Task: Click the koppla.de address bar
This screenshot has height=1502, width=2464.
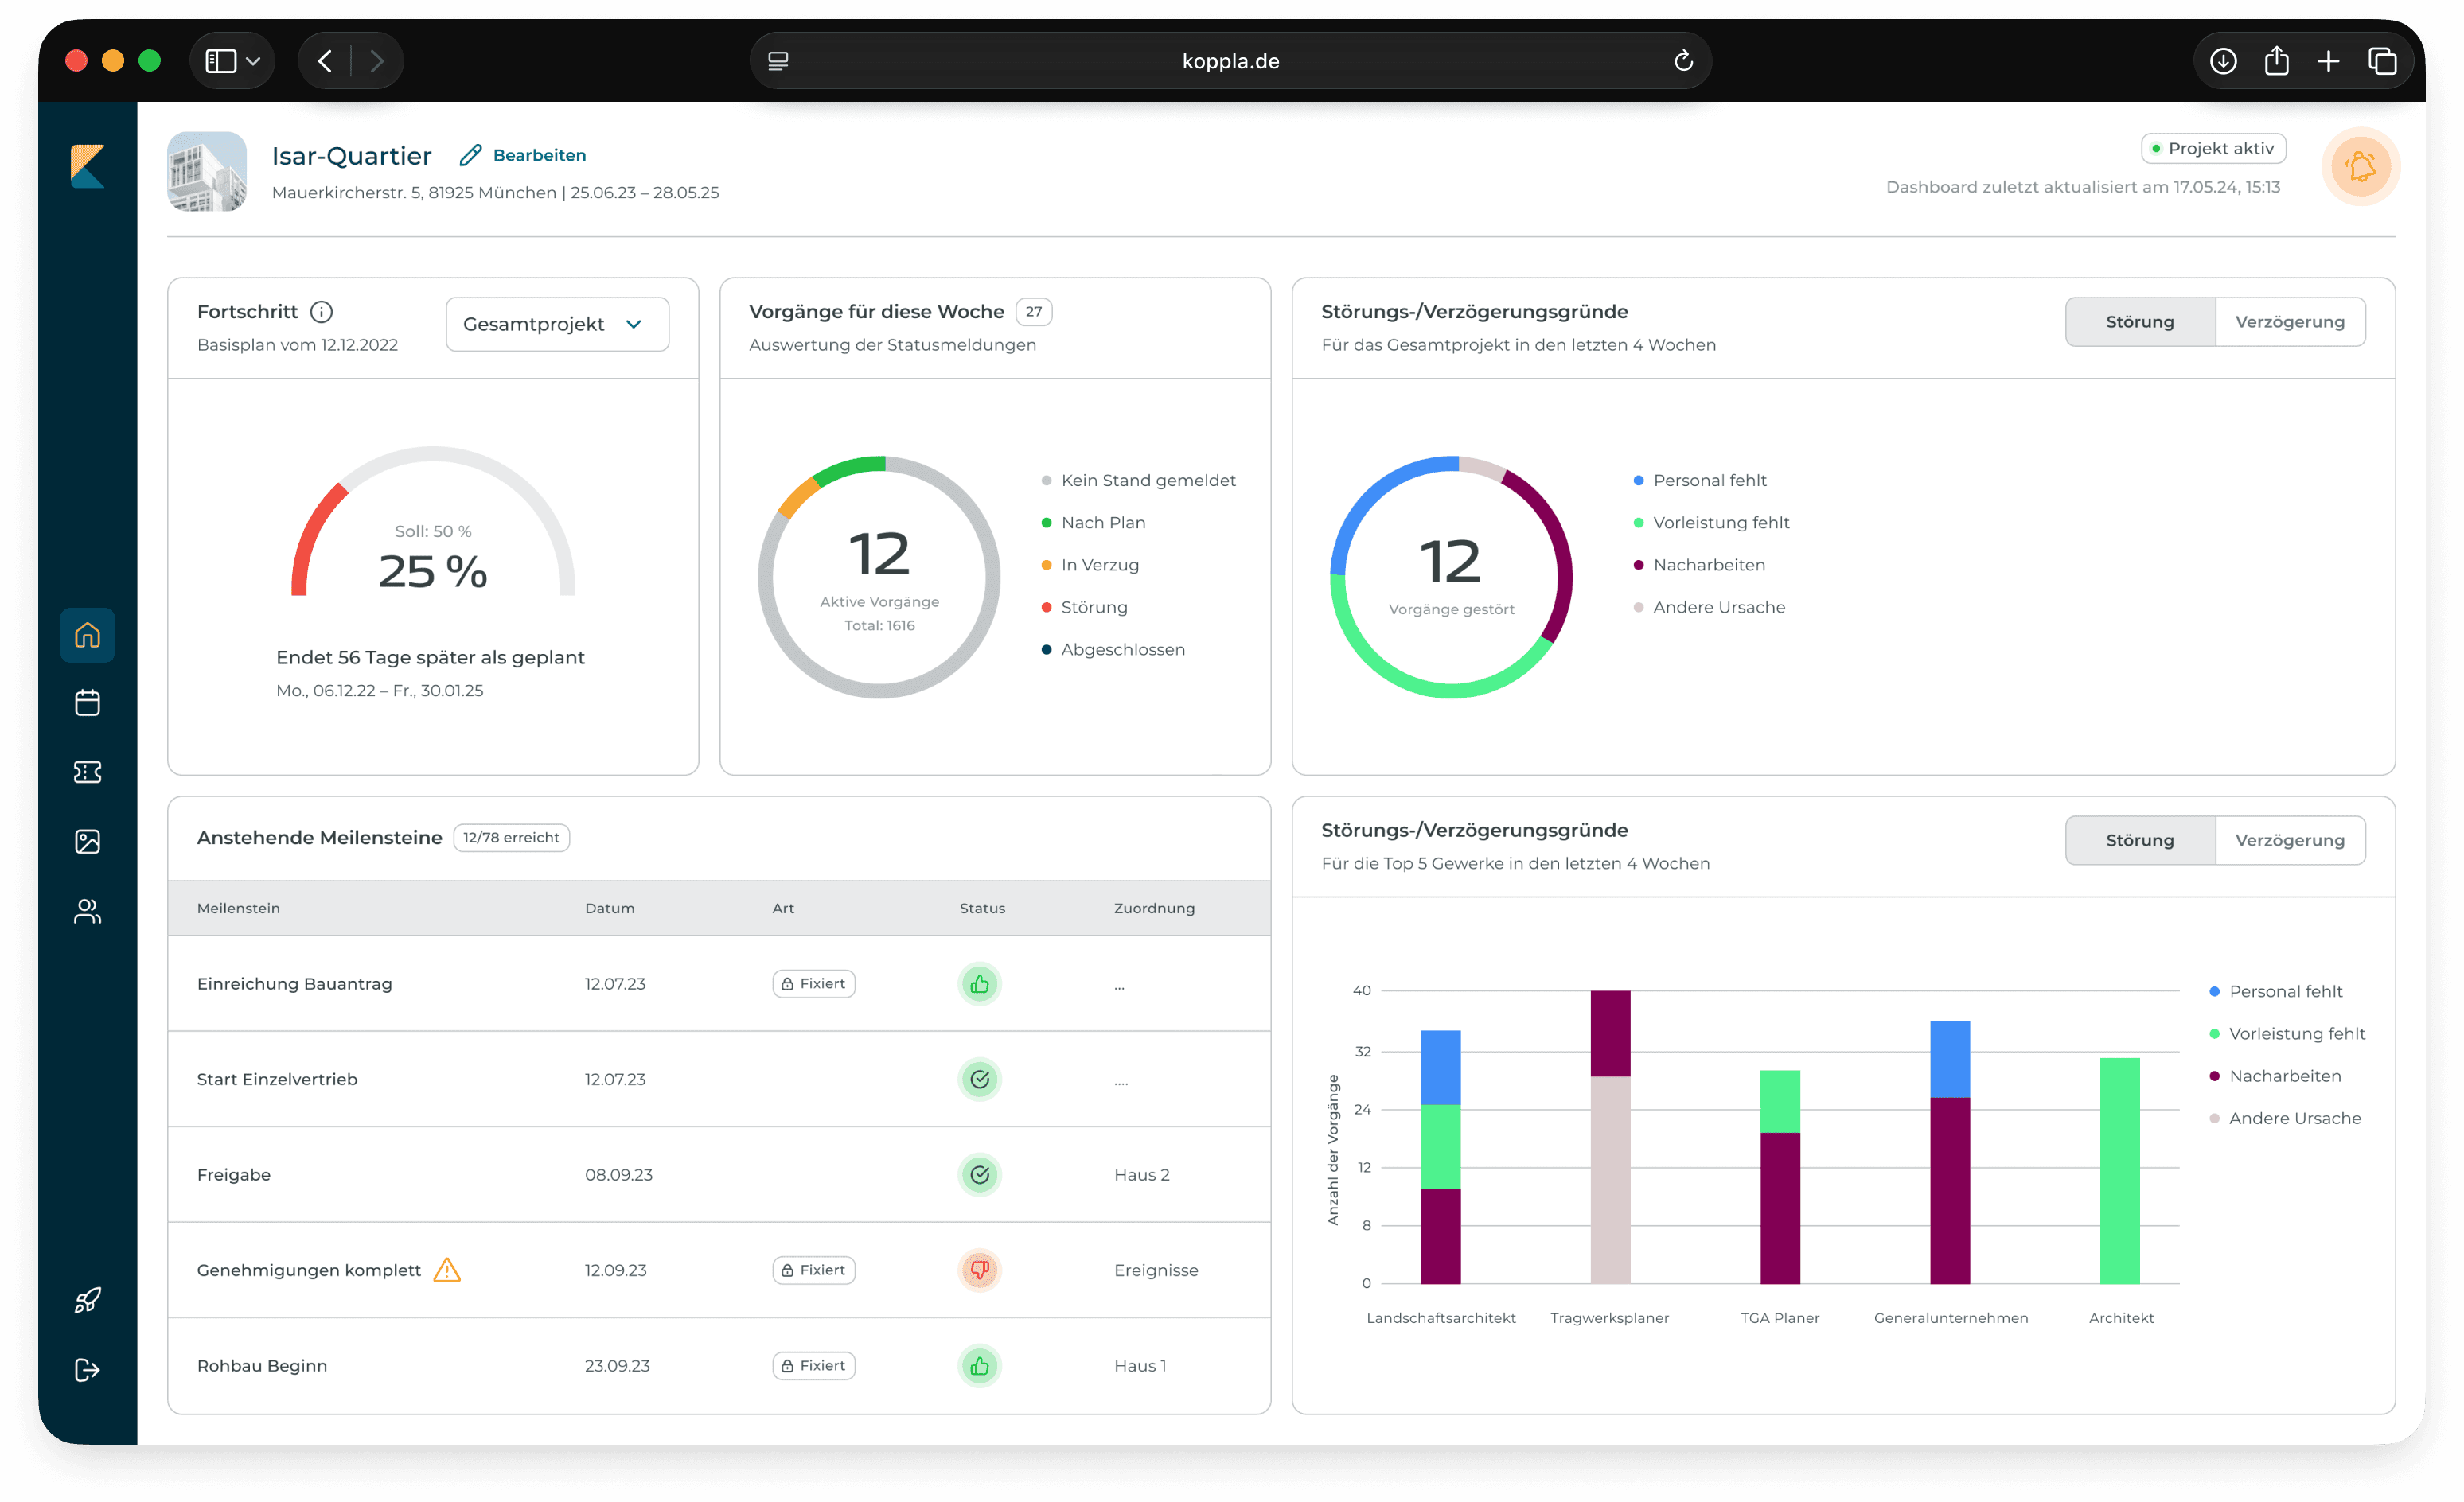Action: coord(1230,61)
